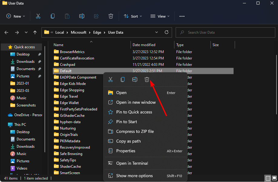Viewport: 278px width, 182px height.
Task: Open the See more toolbar ellipsis
Action: [182, 16]
